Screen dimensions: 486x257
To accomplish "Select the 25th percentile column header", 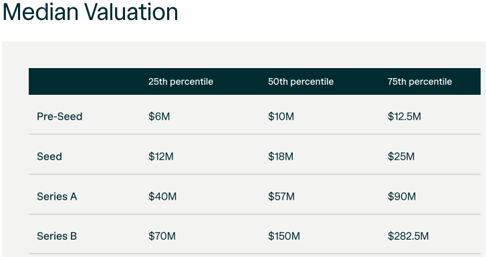I will click(x=180, y=81).
